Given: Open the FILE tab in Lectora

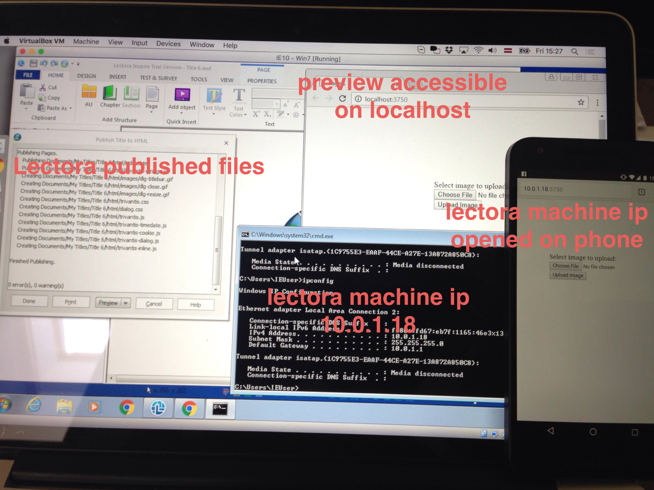Looking at the screenshot, I should click(28, 75).
